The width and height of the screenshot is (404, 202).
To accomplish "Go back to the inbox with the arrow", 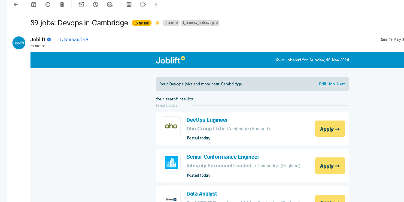I will point(16,4).
